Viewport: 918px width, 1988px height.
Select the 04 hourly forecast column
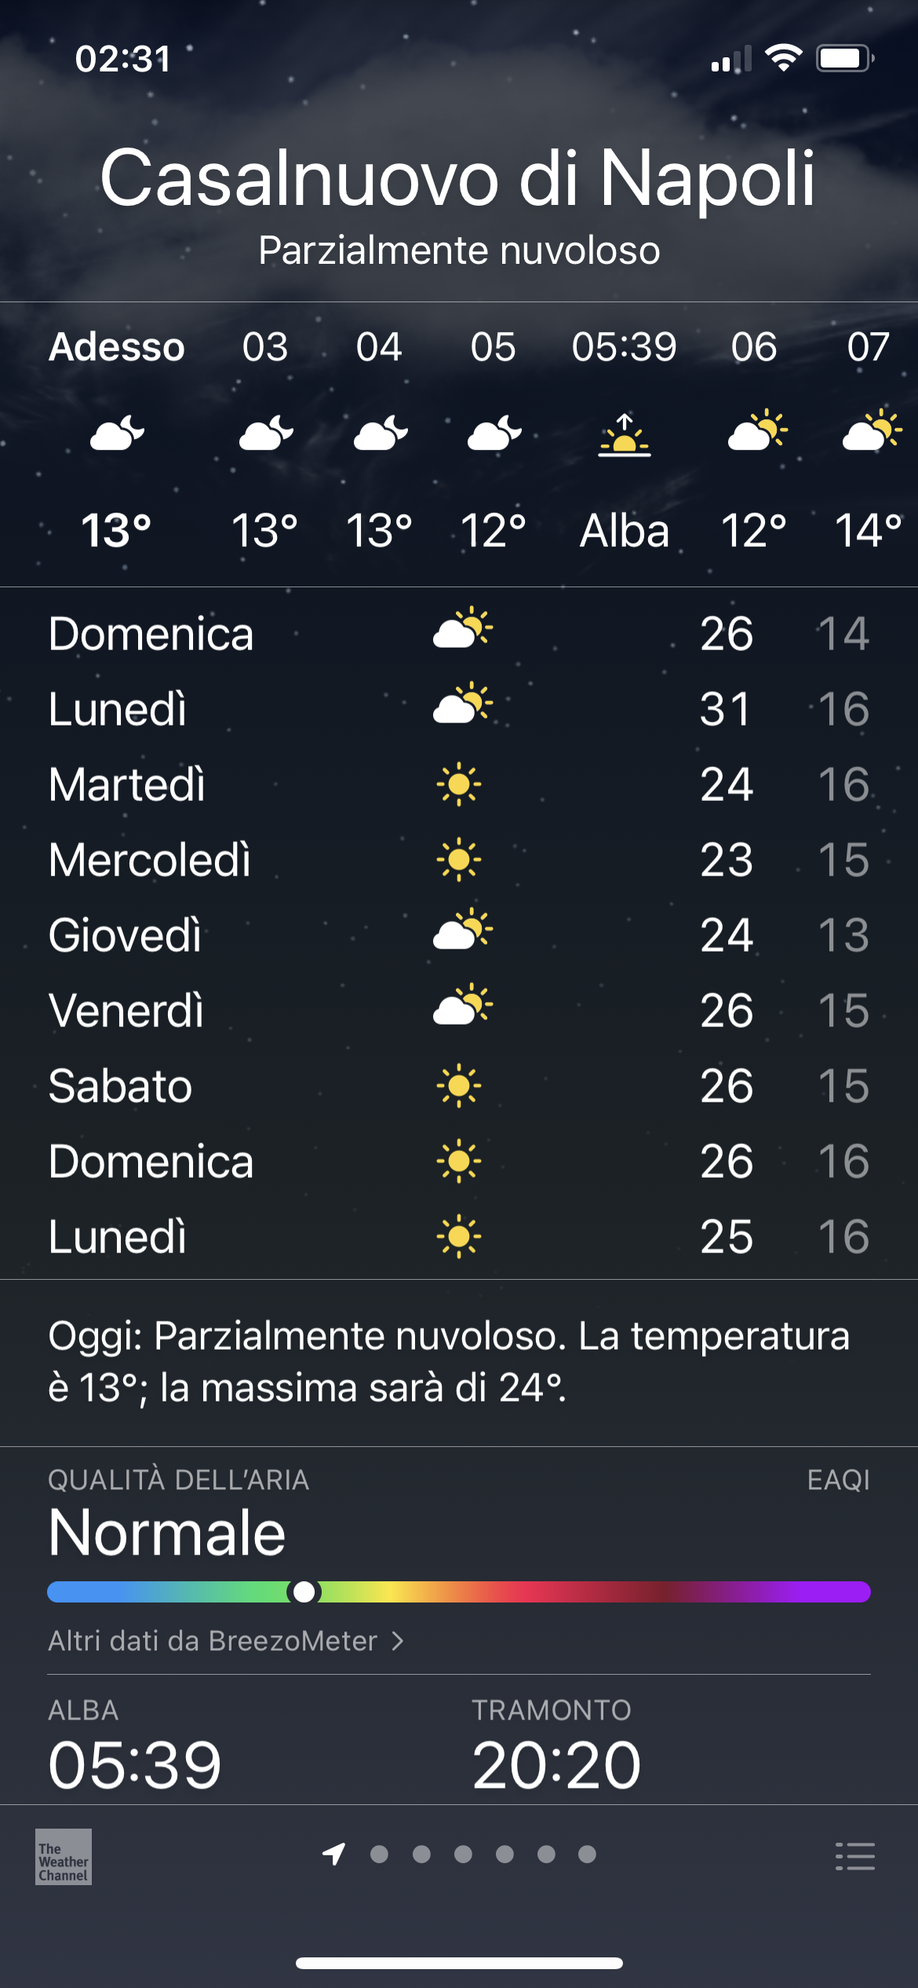pos(380,438)
